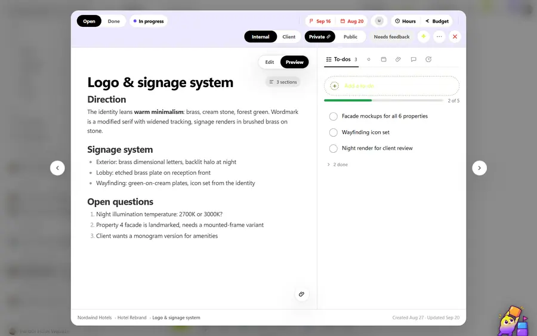The image size is (537, 336).
Task: Open the three-dots more options menu
Action: point(439,36)
